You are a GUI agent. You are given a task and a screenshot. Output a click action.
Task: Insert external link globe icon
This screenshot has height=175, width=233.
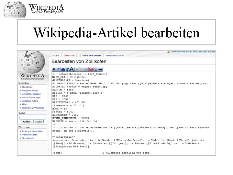68,69
